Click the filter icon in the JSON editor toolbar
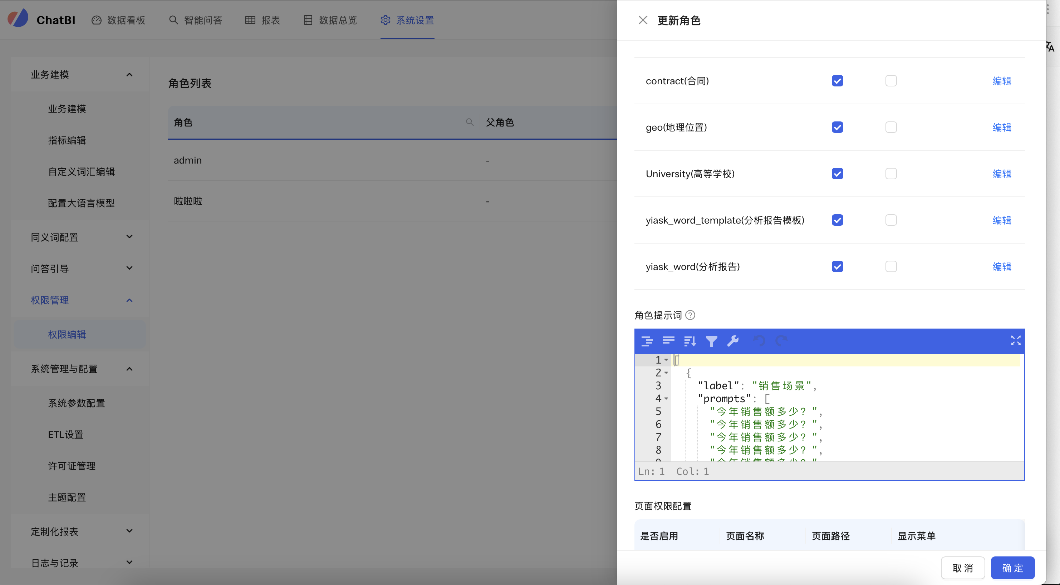 click(712, 341)
